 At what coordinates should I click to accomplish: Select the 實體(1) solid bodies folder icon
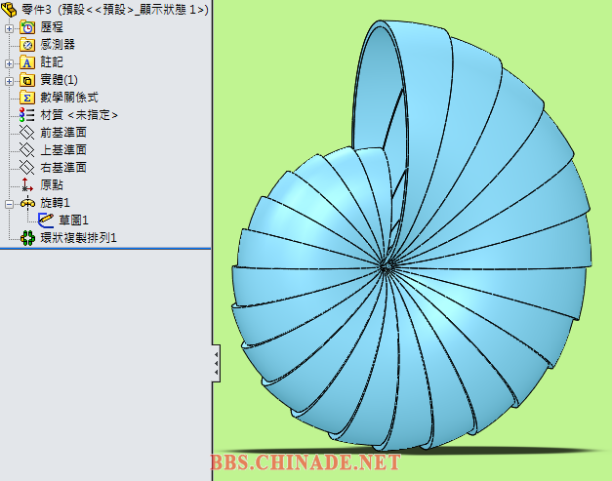pos(27,80)
